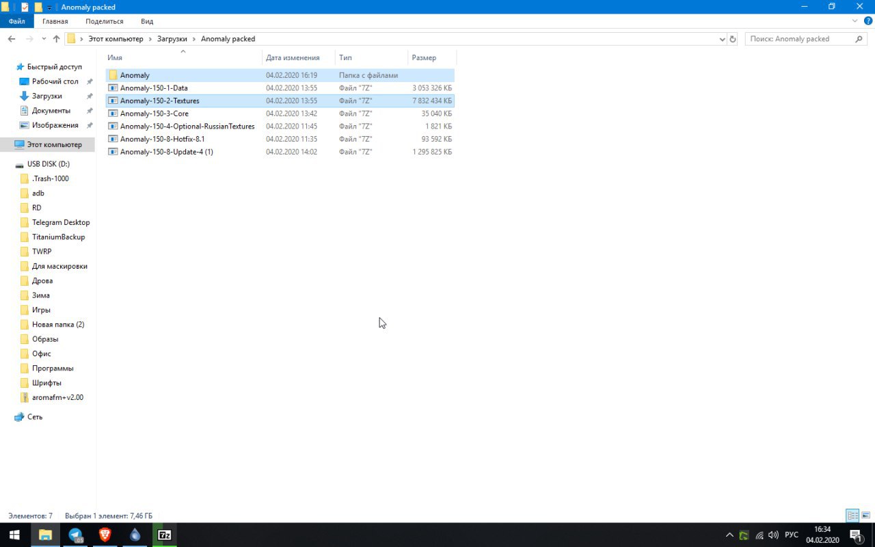Open the Дрова folder in the sidebar
This screenshot has width=875, height=547.
[x=42, y=281]
